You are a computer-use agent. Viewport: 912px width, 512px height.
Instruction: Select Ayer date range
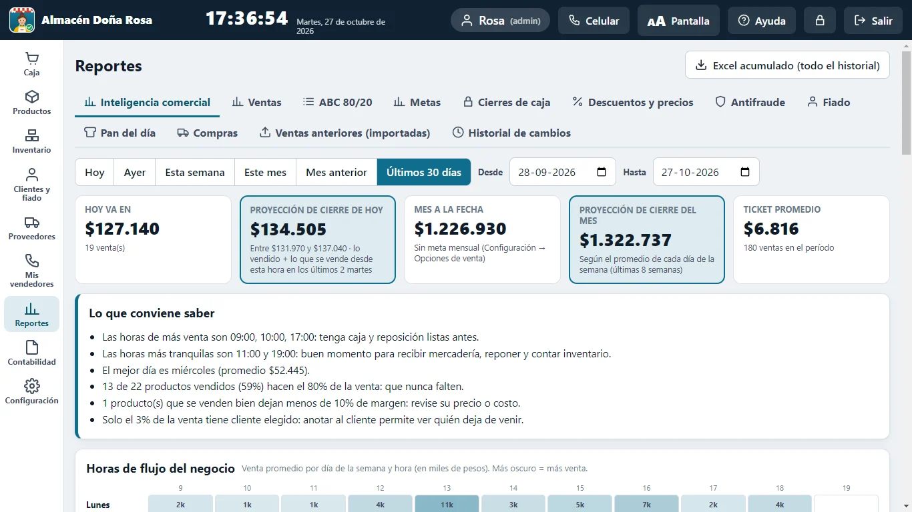coord(135,172)
